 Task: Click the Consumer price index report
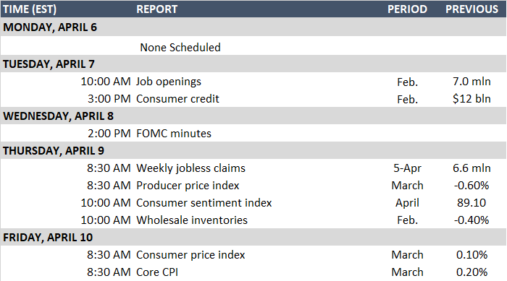click(x=190, y=255)
